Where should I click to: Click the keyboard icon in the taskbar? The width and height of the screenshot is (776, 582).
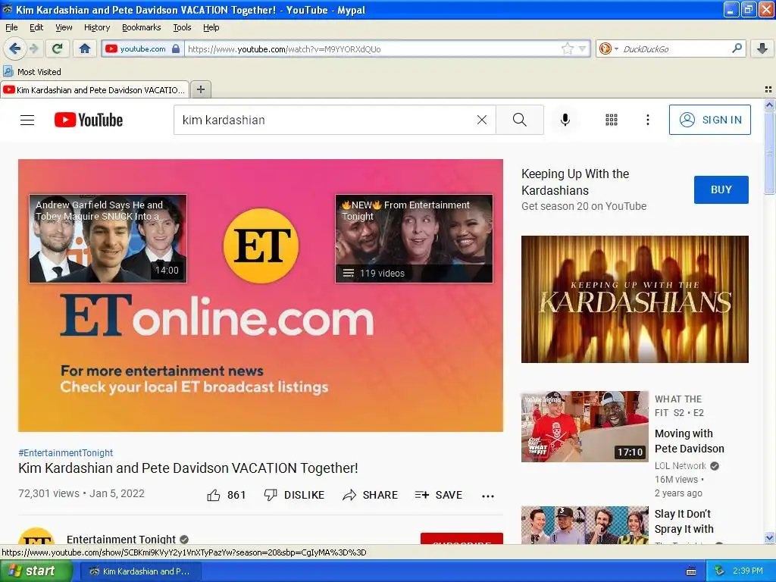click(691, 571)
